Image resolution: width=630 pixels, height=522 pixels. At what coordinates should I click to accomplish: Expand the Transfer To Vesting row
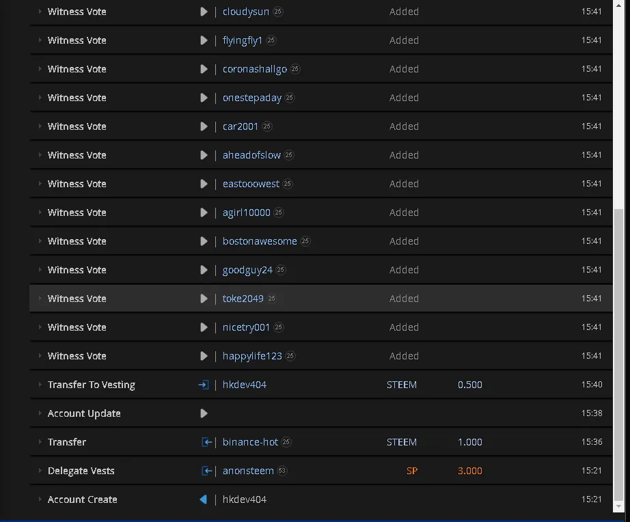pyautogui.click(x=40, y=385)
